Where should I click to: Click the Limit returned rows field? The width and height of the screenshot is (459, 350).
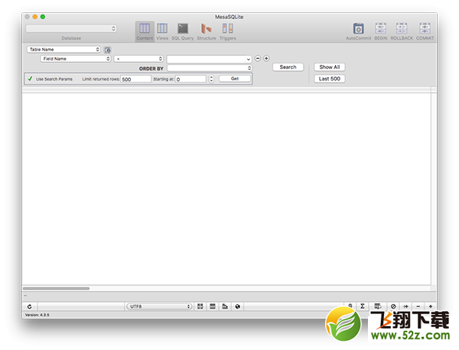click(x=136, y=79)
